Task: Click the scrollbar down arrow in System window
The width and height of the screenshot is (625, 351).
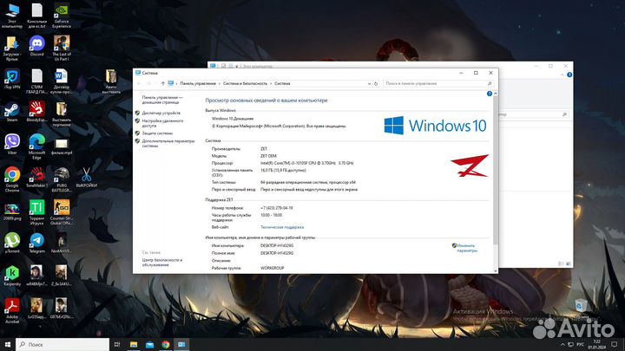Action: tap(496, 270)
